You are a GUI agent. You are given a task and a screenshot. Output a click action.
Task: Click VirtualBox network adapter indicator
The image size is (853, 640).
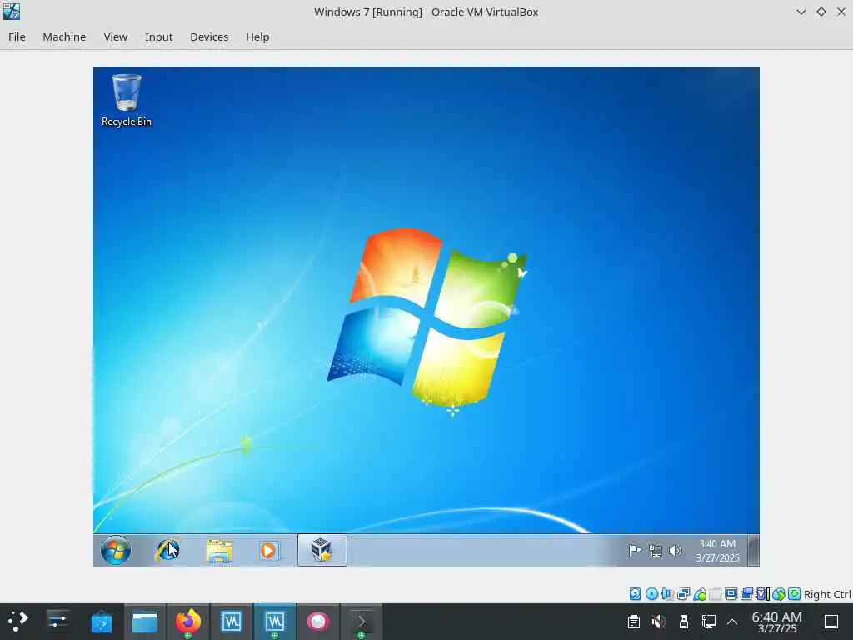tap(684, 593)
